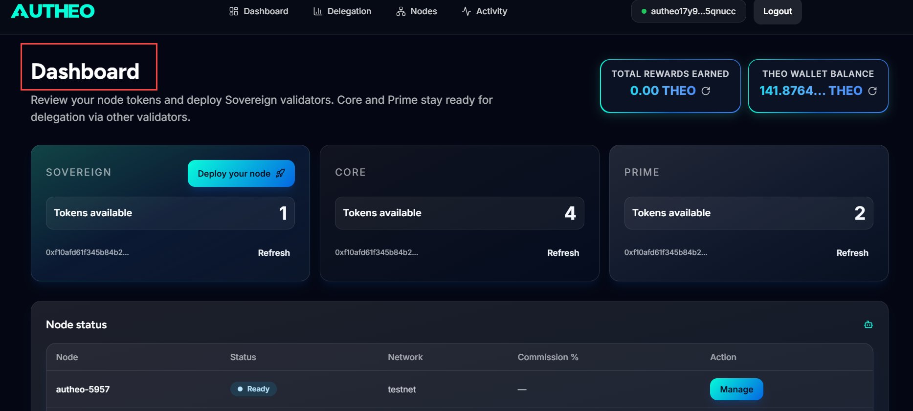The width and height of the screenshot is (913, 411).
Task: Click the green wallet connection status dot
Action: (644, 11)
